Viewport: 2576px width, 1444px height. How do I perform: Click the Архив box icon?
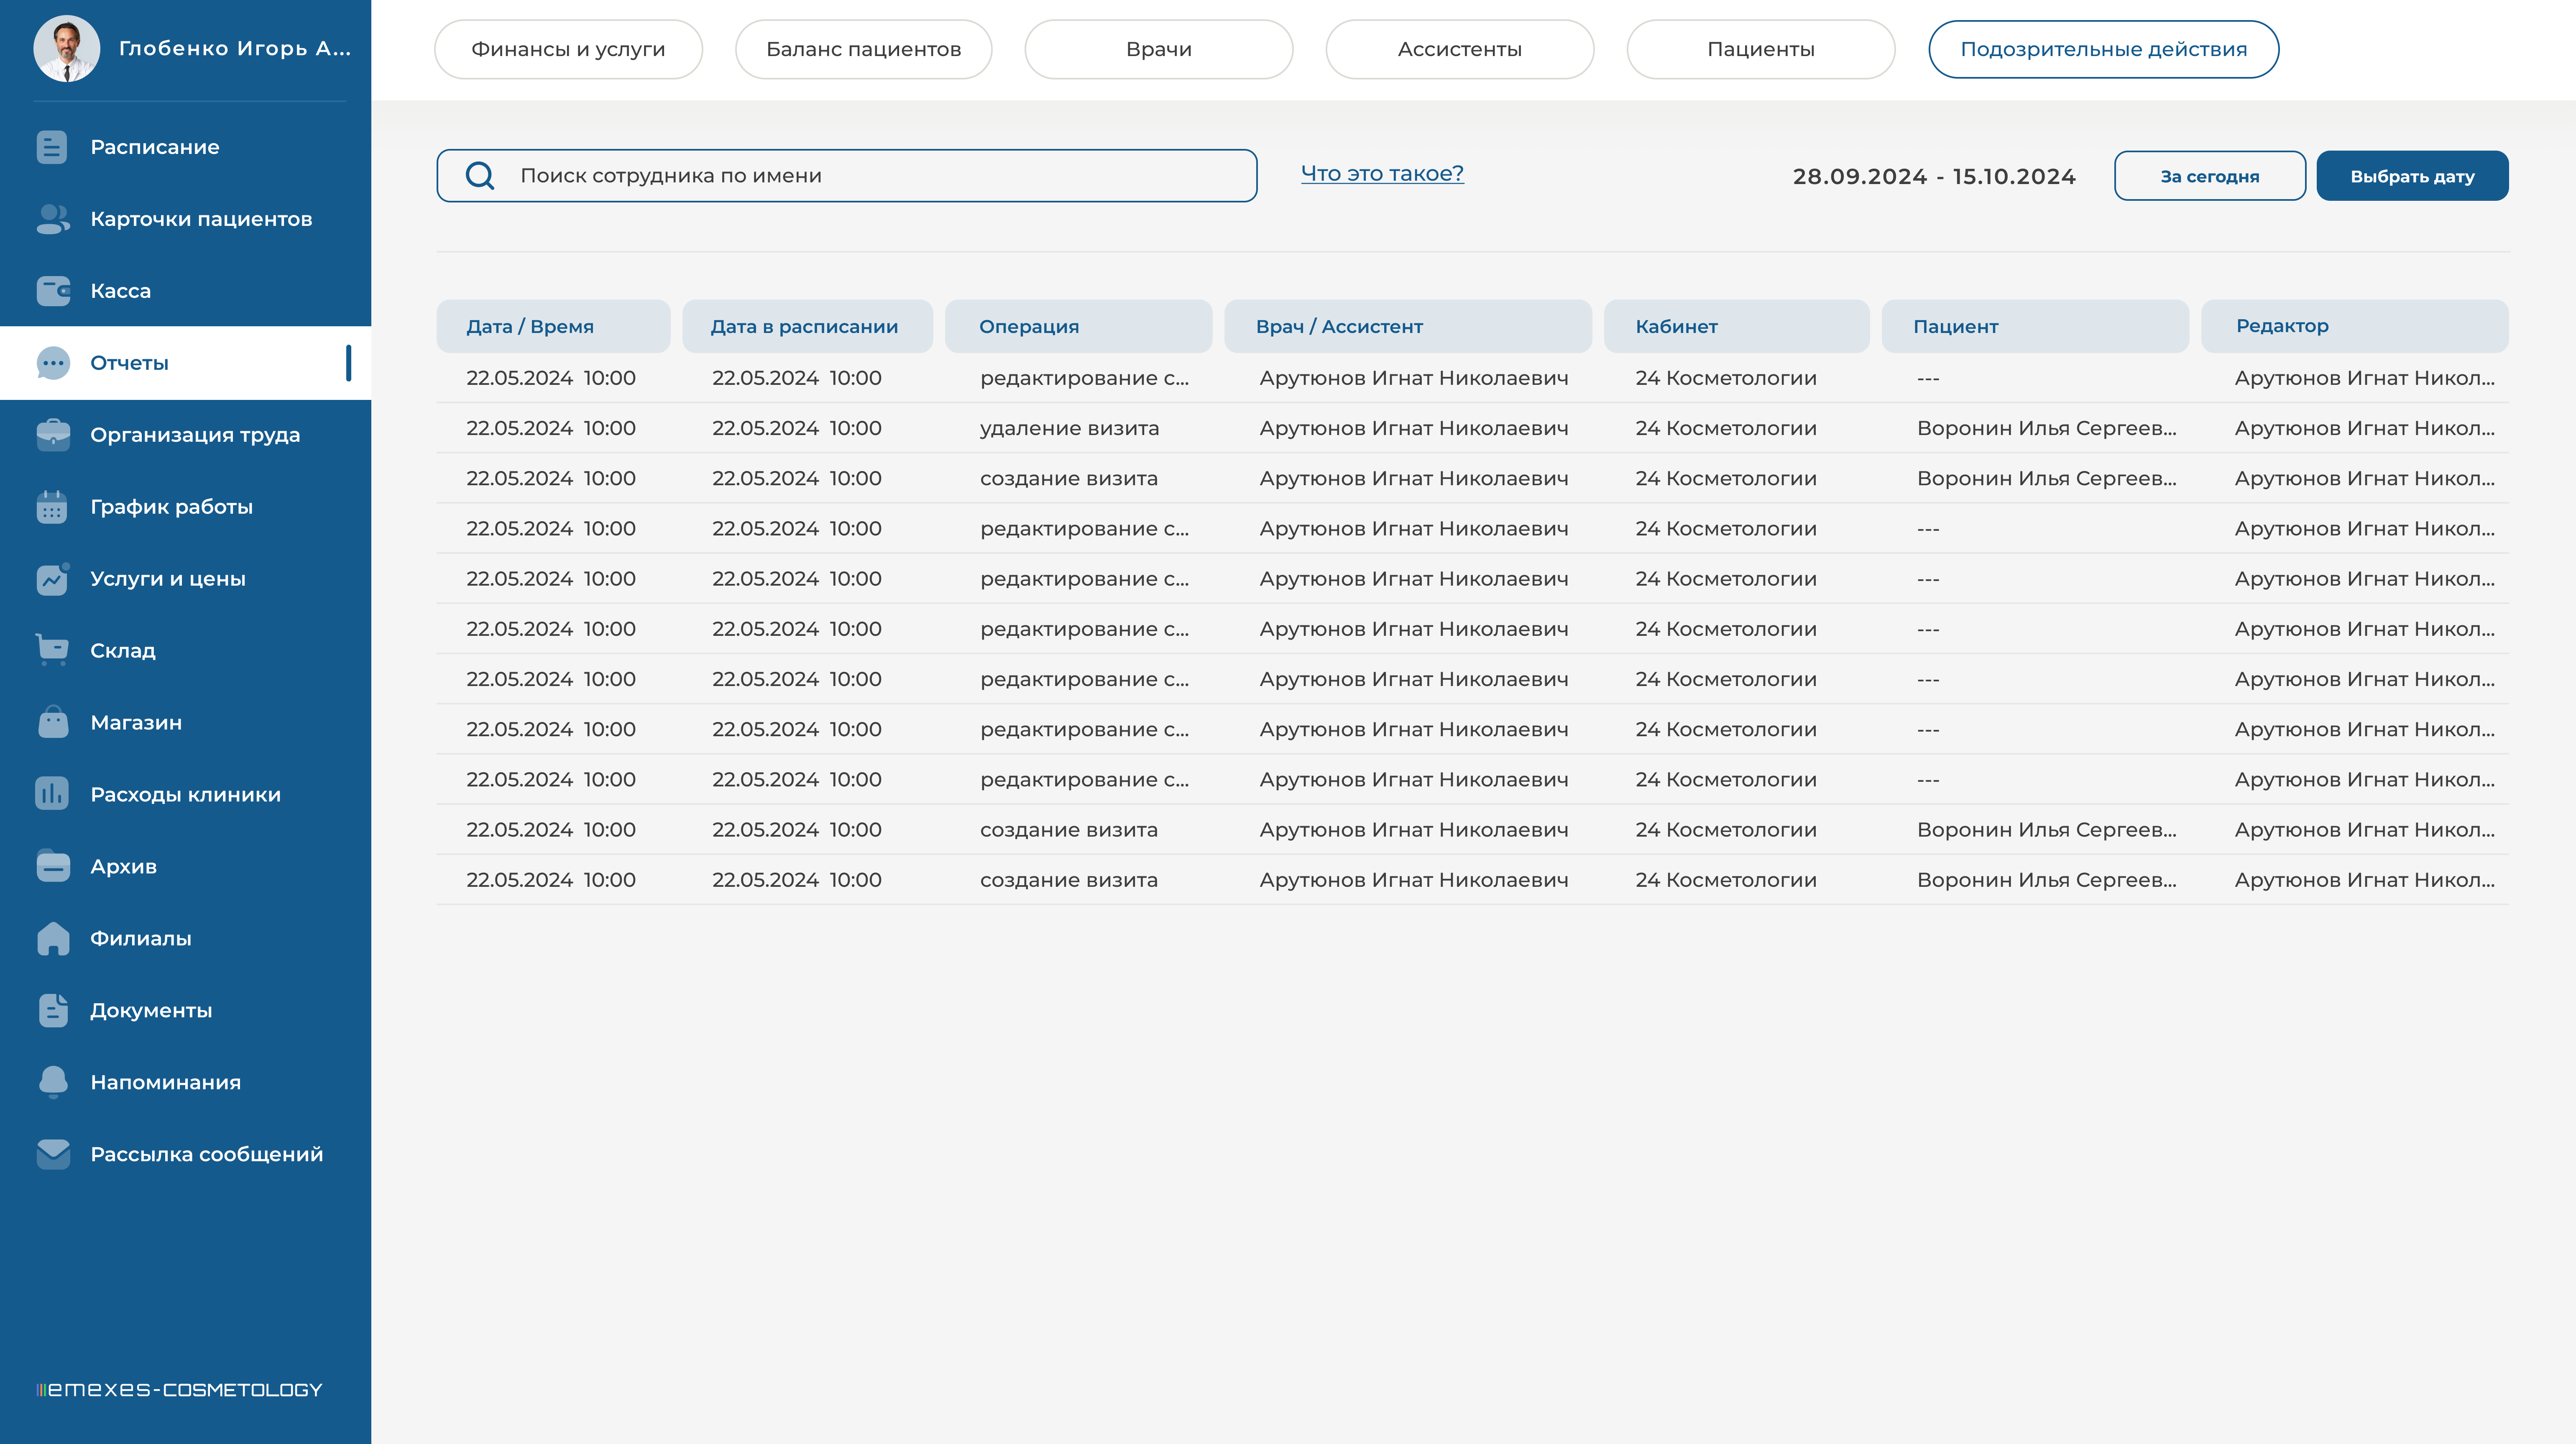click(53, 866)
